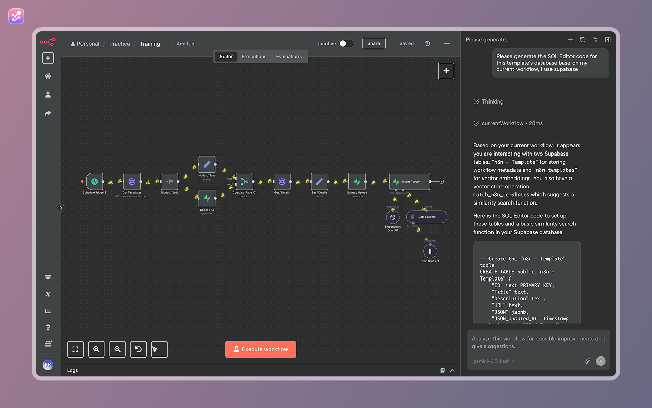
Task: Attach a file with the paperclip icon
Action: click(x=588, y=361)
